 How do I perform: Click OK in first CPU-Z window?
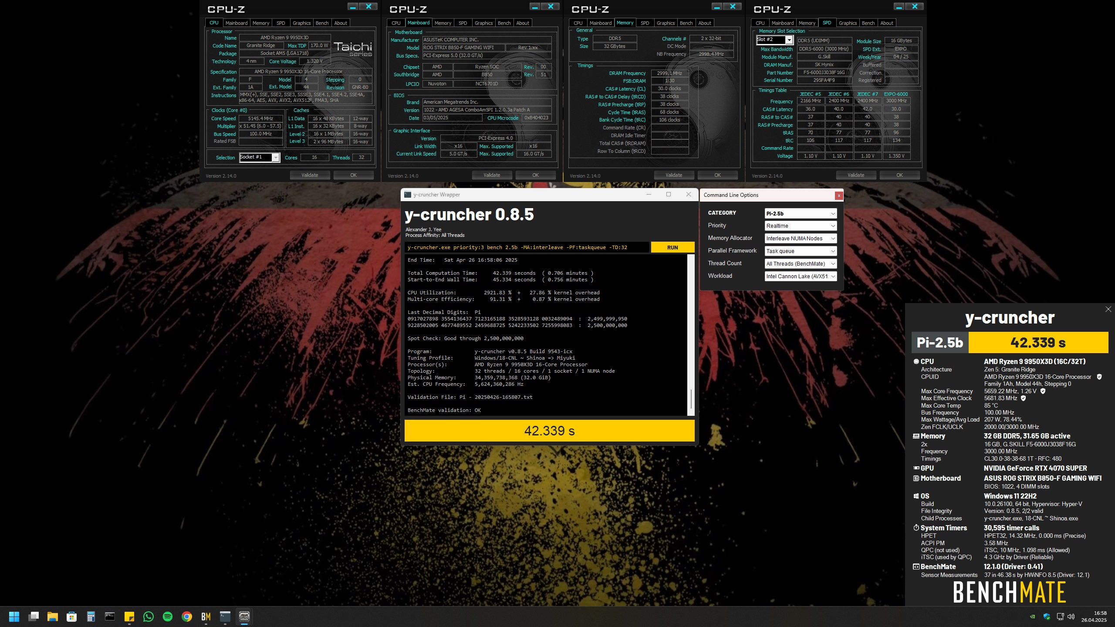pos(353,175)
